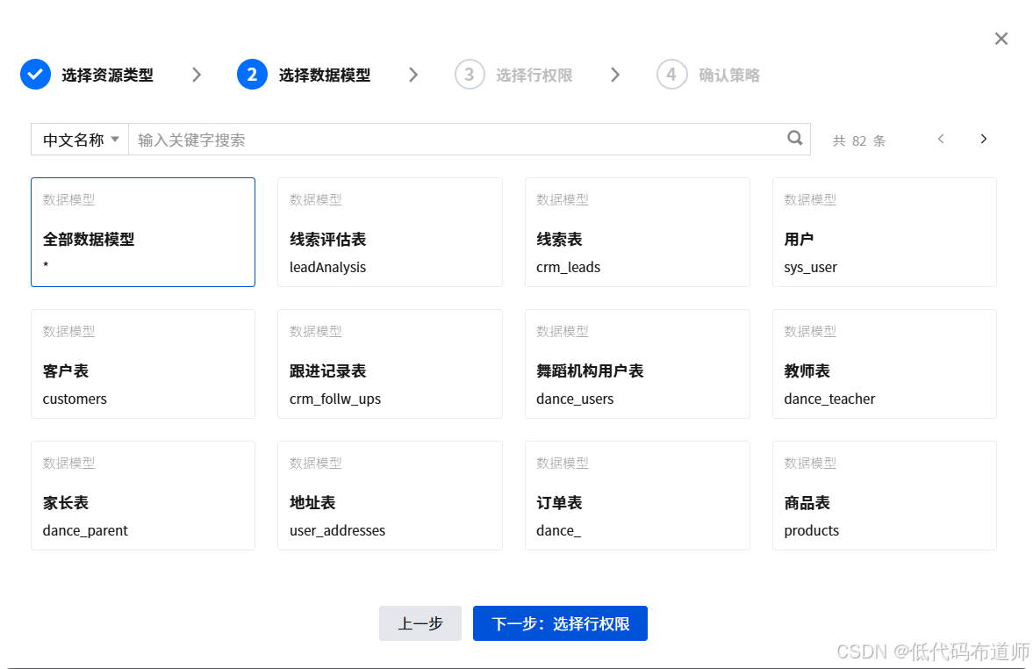Click the next page arrow
Image resolution: width=1033 pixels, height=669 pixels.
point(983,139)
